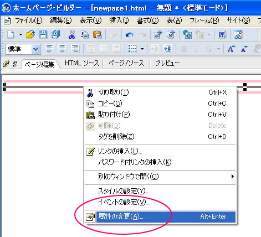The width and height of the screenshot is (261, 237).
Task: Select 属性の変更 in context menu
Action: pyautogui.click(x=160, y=217)
